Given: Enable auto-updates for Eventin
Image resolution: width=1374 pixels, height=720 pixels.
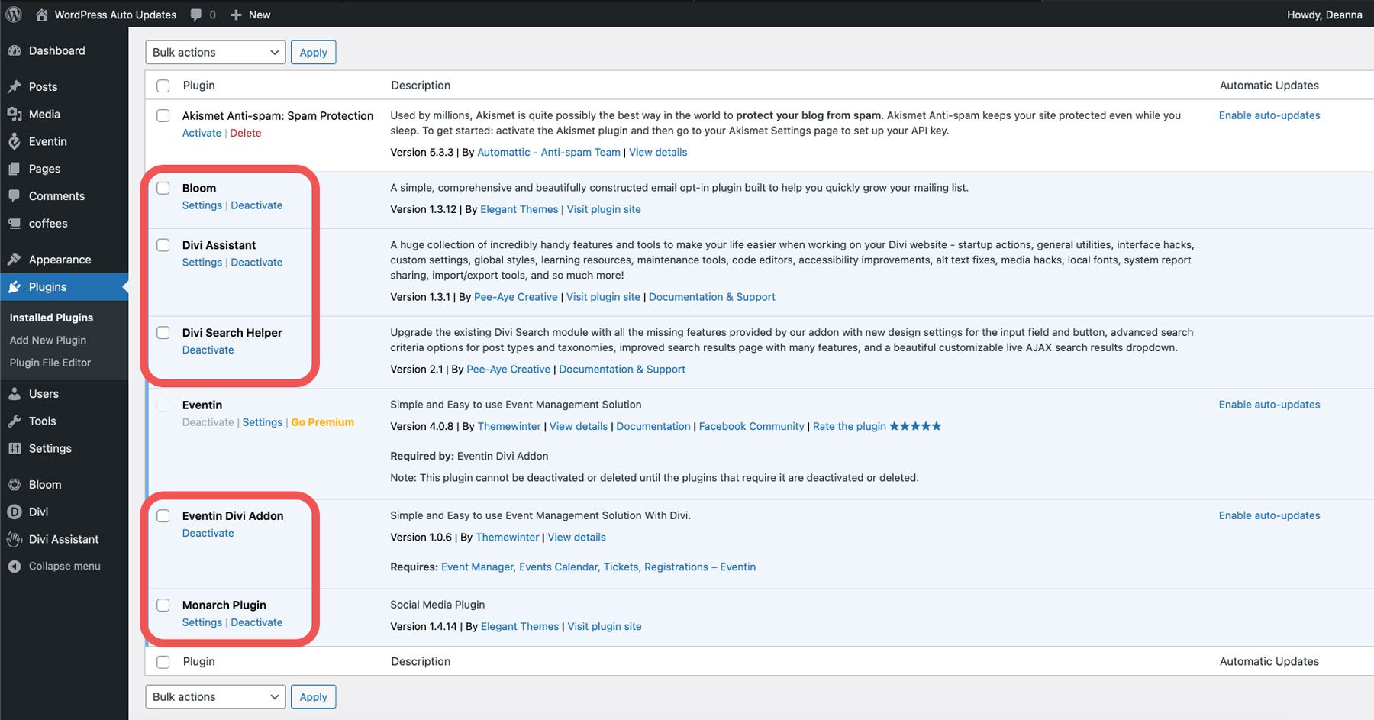Looking at the screenshot, I should [x=1269, y=404].
